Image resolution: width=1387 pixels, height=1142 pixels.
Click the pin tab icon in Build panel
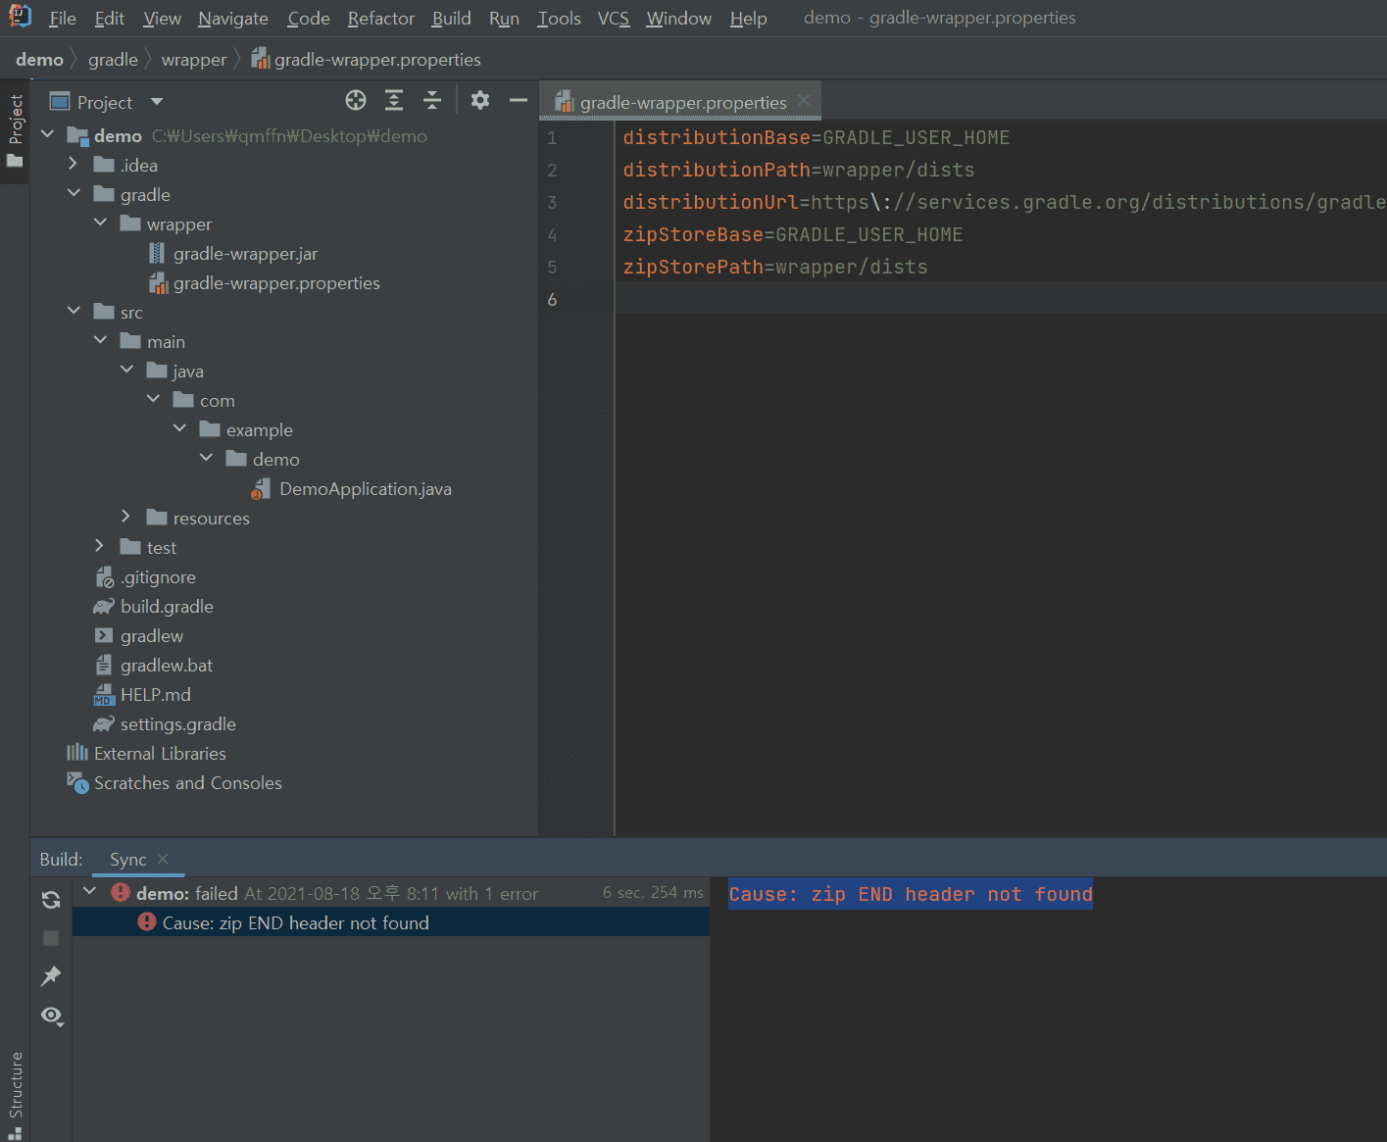[x=51, y=976]
